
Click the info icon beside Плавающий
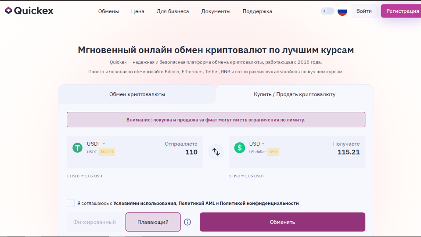[x=187, y=222]
